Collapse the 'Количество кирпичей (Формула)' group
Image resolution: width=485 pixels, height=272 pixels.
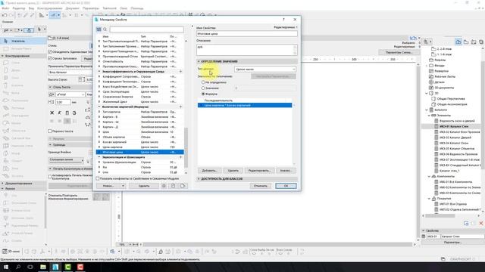[99, 107]
